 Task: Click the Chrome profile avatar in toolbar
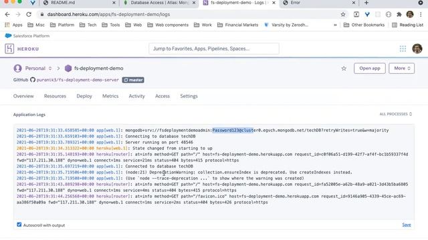410,15
